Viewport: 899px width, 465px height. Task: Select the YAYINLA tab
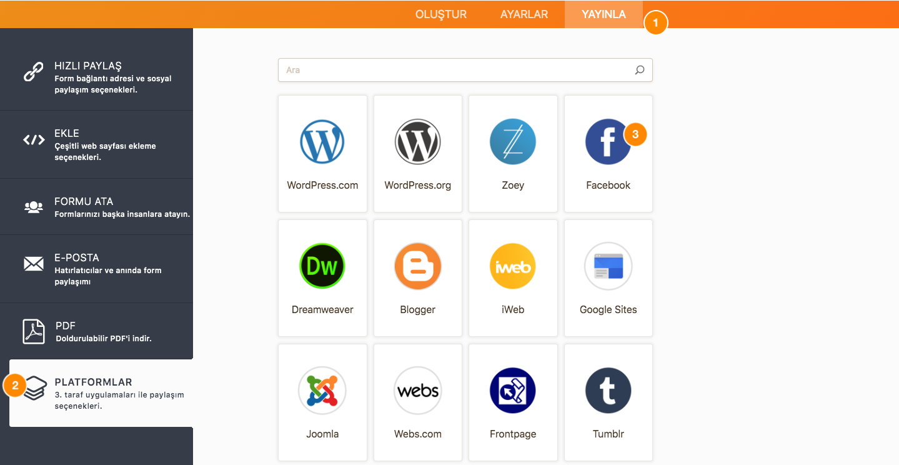pos(603,14)
